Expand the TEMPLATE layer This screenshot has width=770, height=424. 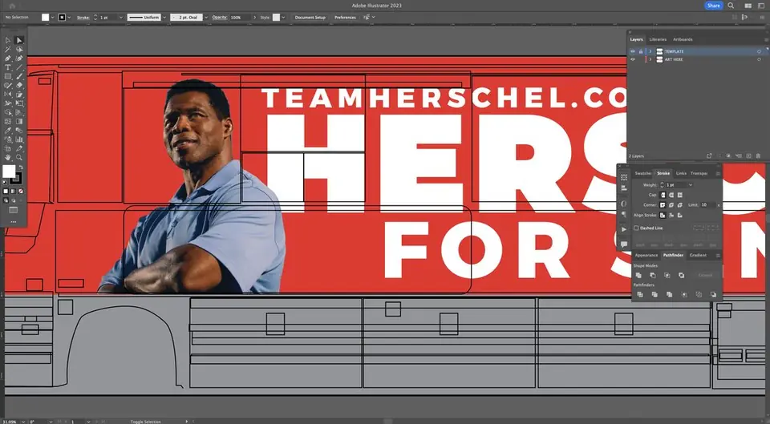click(650, 51)
